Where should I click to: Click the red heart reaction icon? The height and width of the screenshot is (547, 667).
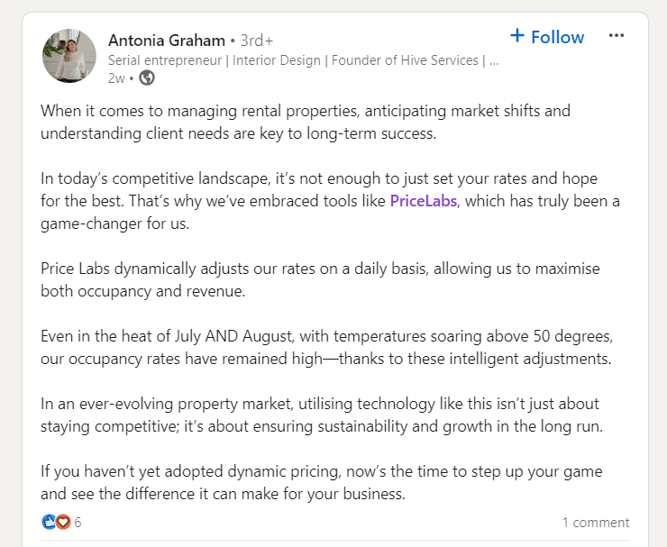[63, 522]
